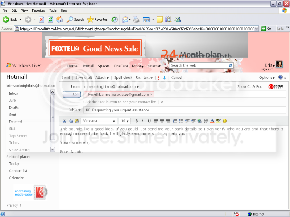The height and width of the screenshot is (217, 290).
Task: Toggle Bold formatting in editor
Action: pyautogui.click(x=137, y=121)
